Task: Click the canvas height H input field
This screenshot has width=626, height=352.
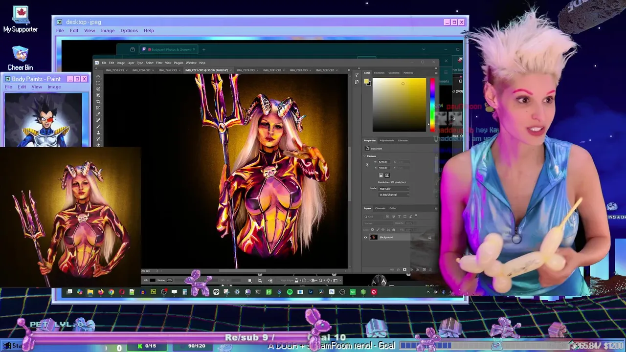Action: point(384,168)
